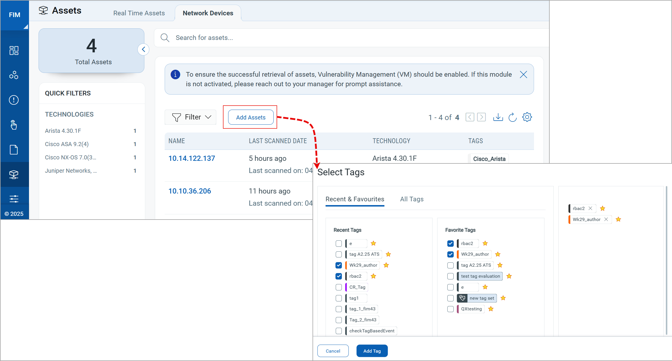Open the document page sidebar icon
Screen dimensions: 672x361
click(x=14, y=150)
